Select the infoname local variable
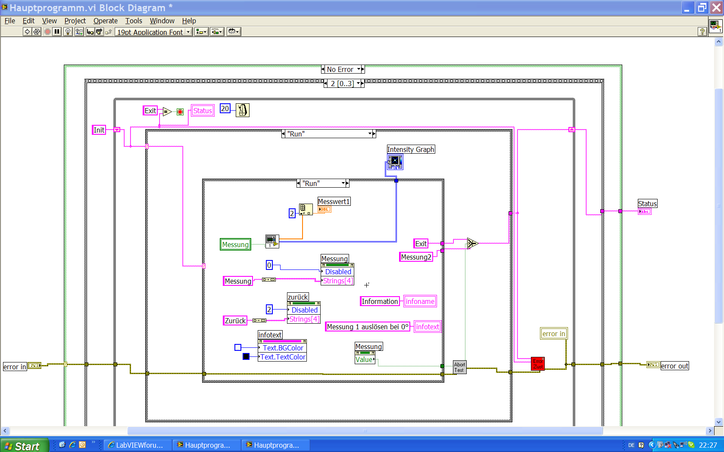724x452 pixels. tap(420, 301)
